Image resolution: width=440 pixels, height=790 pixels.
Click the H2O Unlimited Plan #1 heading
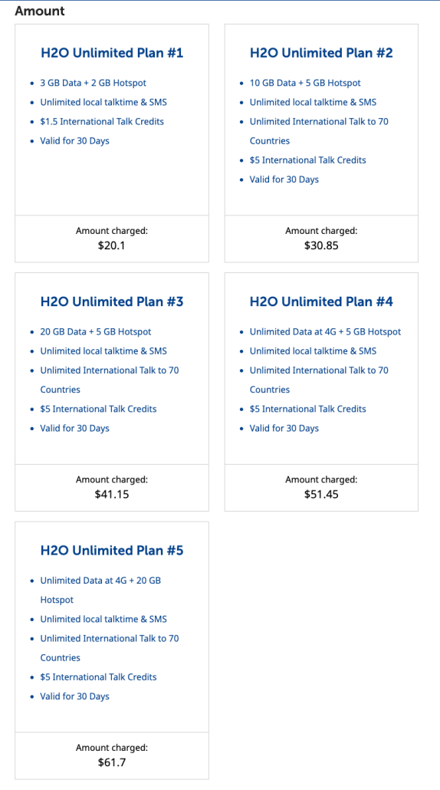click(x=112, y=53)
